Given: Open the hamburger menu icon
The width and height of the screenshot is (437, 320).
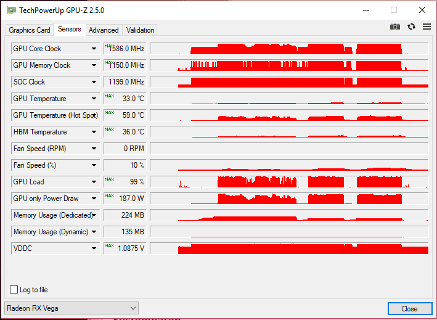Looking at the screenshot, I should [427, 27].
